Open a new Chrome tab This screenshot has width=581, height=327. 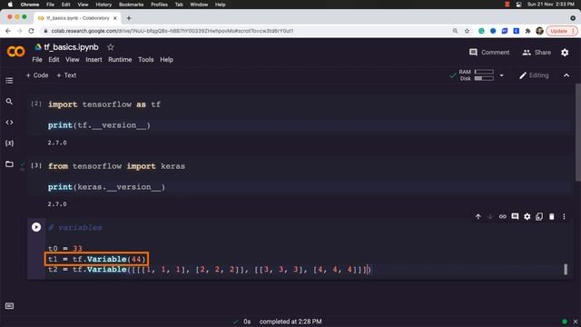(x=129, y=18)
